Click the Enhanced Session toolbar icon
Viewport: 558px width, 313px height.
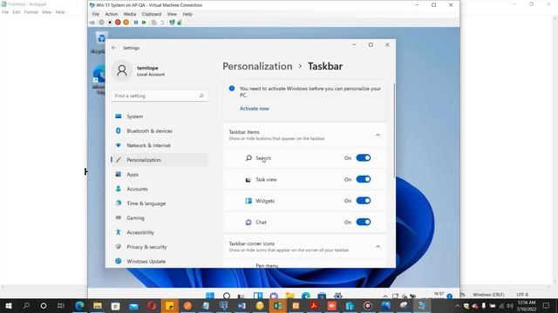point(172,23)
